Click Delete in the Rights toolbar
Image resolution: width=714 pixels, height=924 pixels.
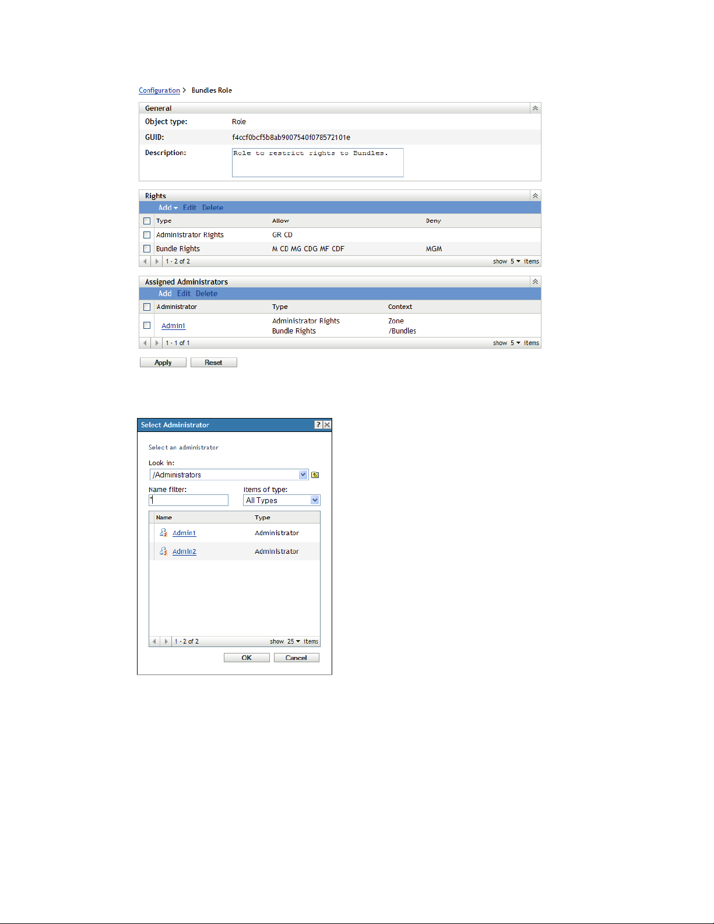click(x=213, y=208)
